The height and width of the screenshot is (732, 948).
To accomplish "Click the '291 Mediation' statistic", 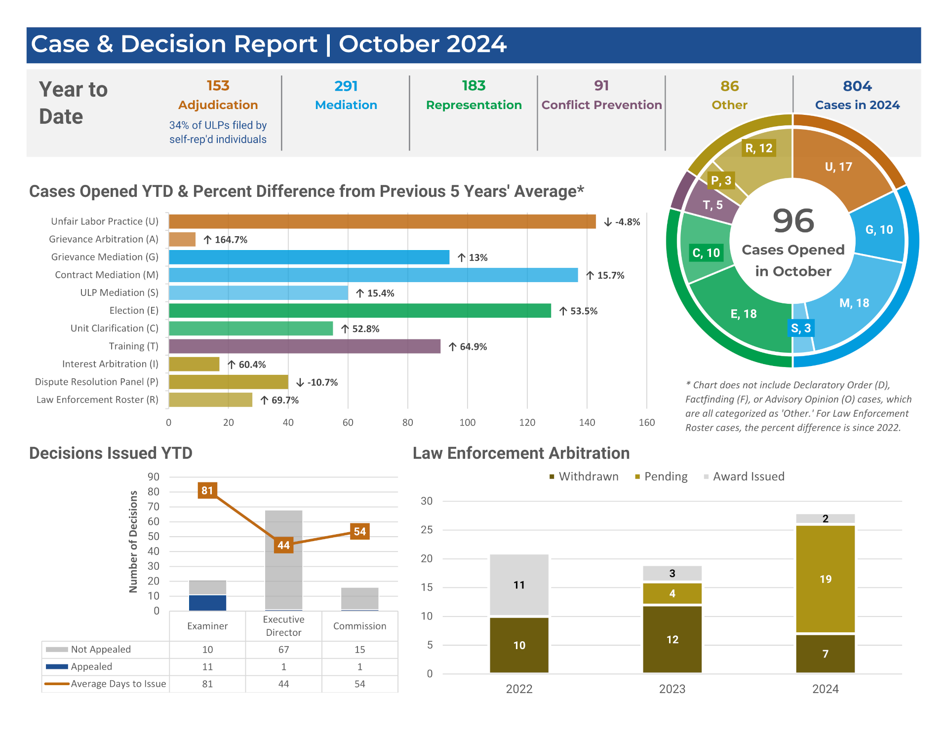I will coord(346,95).
